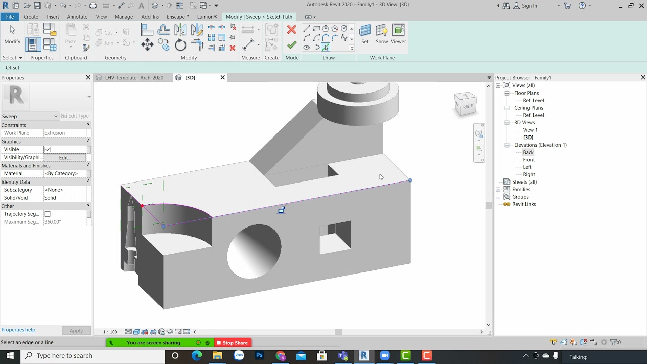This screenshot has width=647, height=364.
Task: Click the Edit... Visibility/Graphics button
Action: pyautogui.click(x=64, y=158)
